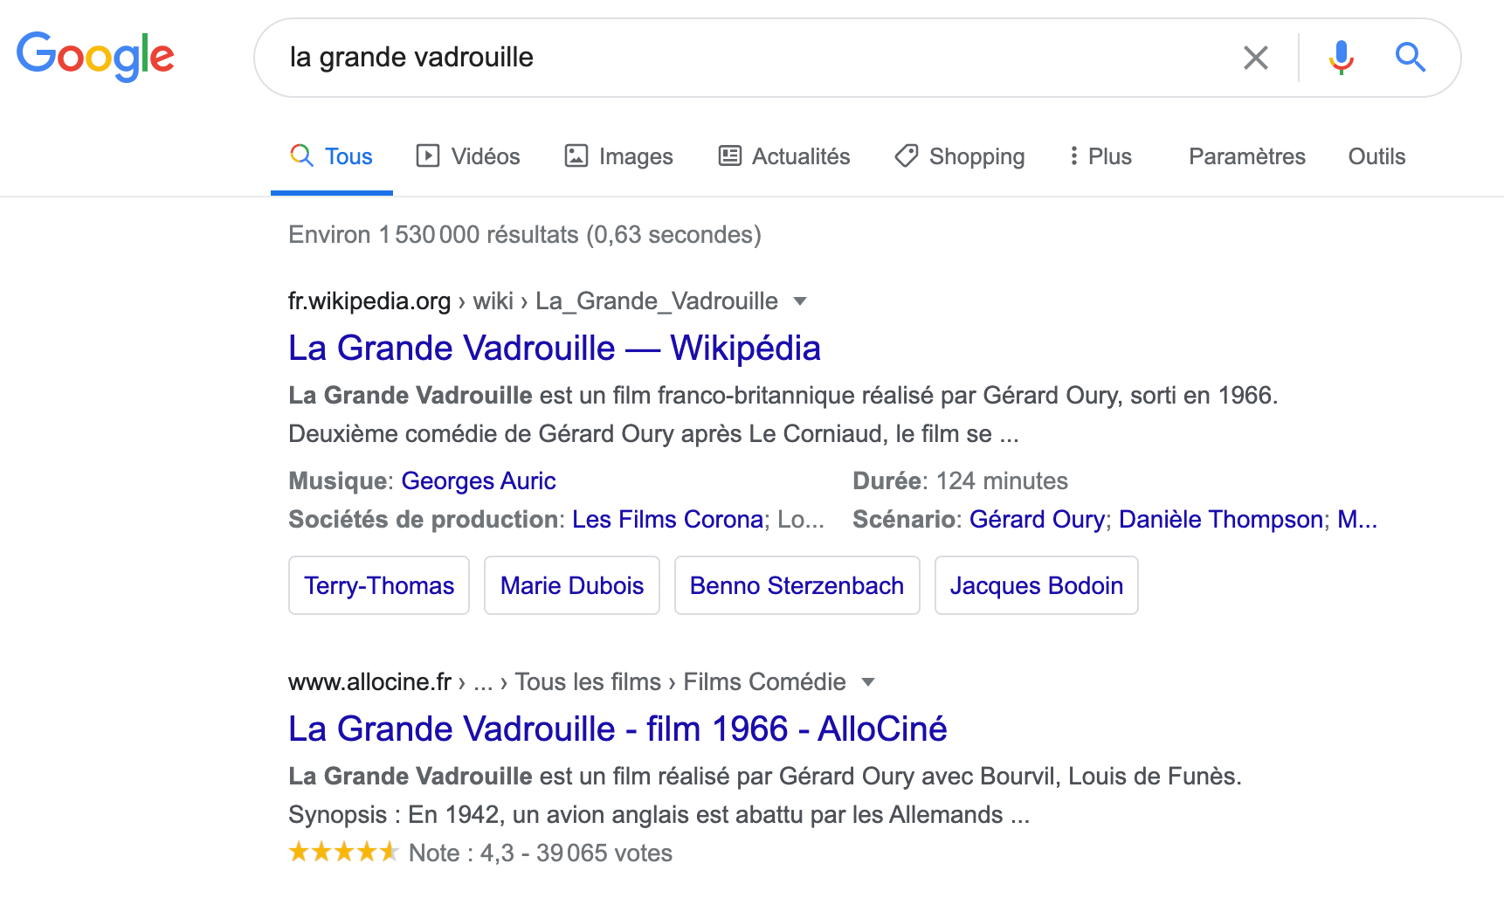Expand the Wikipedia result breadcrumb arrow
Viewport: 1504px width, 905px height.
pyautogui.click(x=801, y=301)
